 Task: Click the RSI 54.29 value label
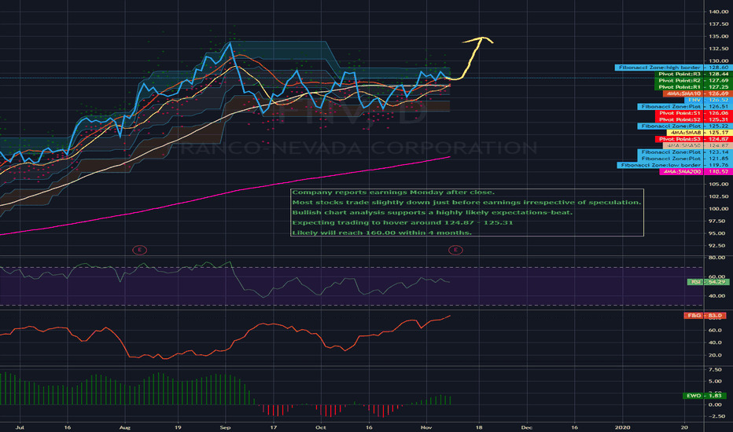708,282
